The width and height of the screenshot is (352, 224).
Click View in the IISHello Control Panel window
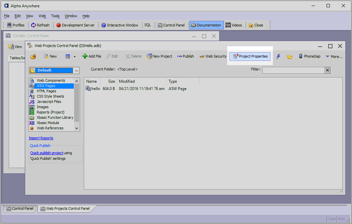[x=16, y=47]
